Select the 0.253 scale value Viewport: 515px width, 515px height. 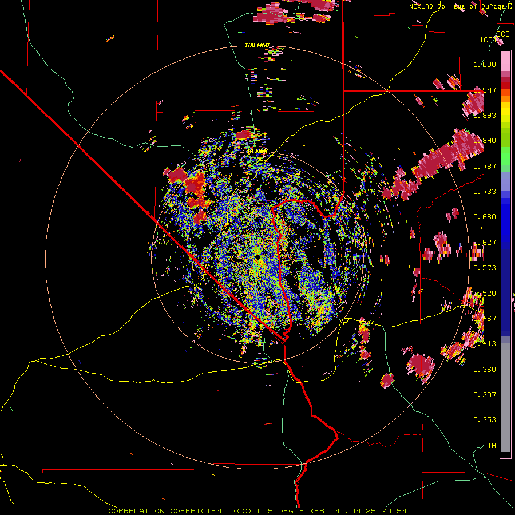click(x=485, y=420)
